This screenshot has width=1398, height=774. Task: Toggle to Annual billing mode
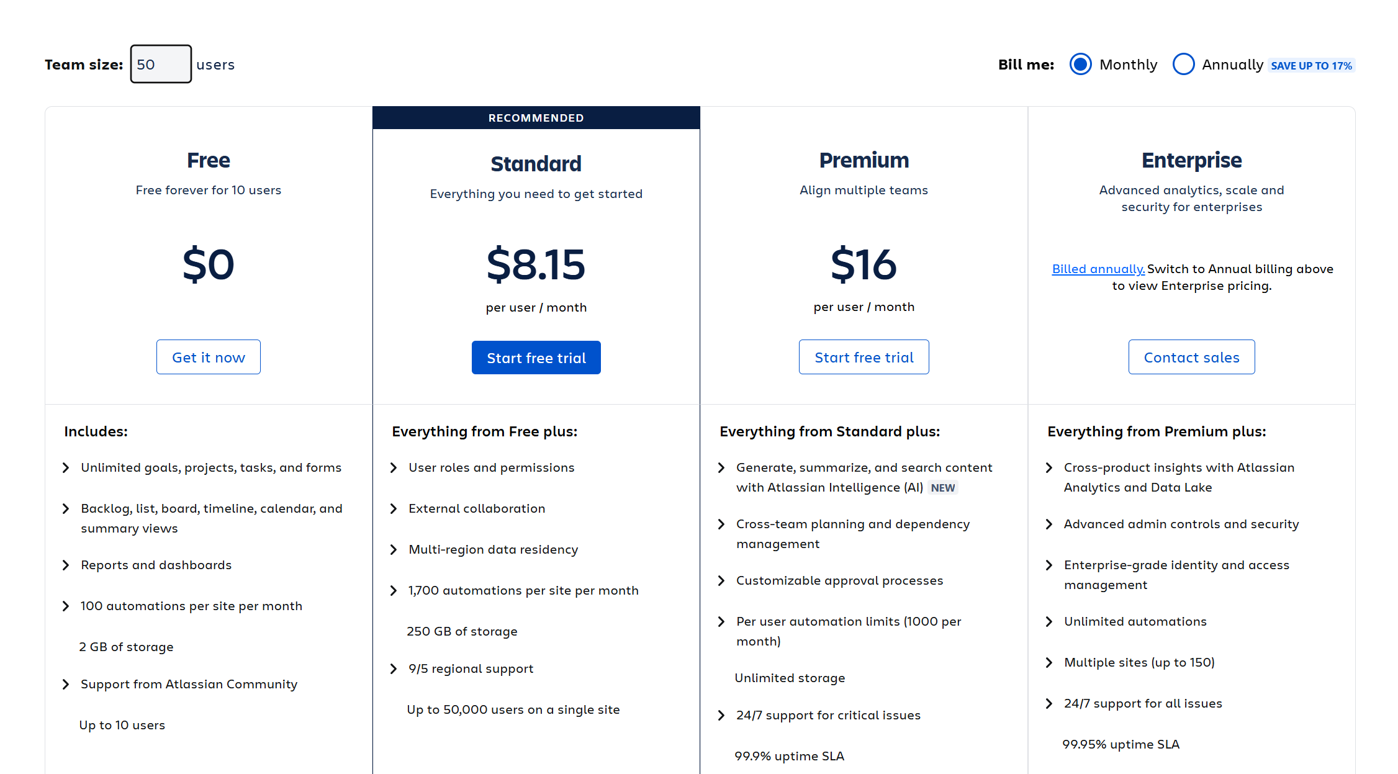(x=1184, y=64)
